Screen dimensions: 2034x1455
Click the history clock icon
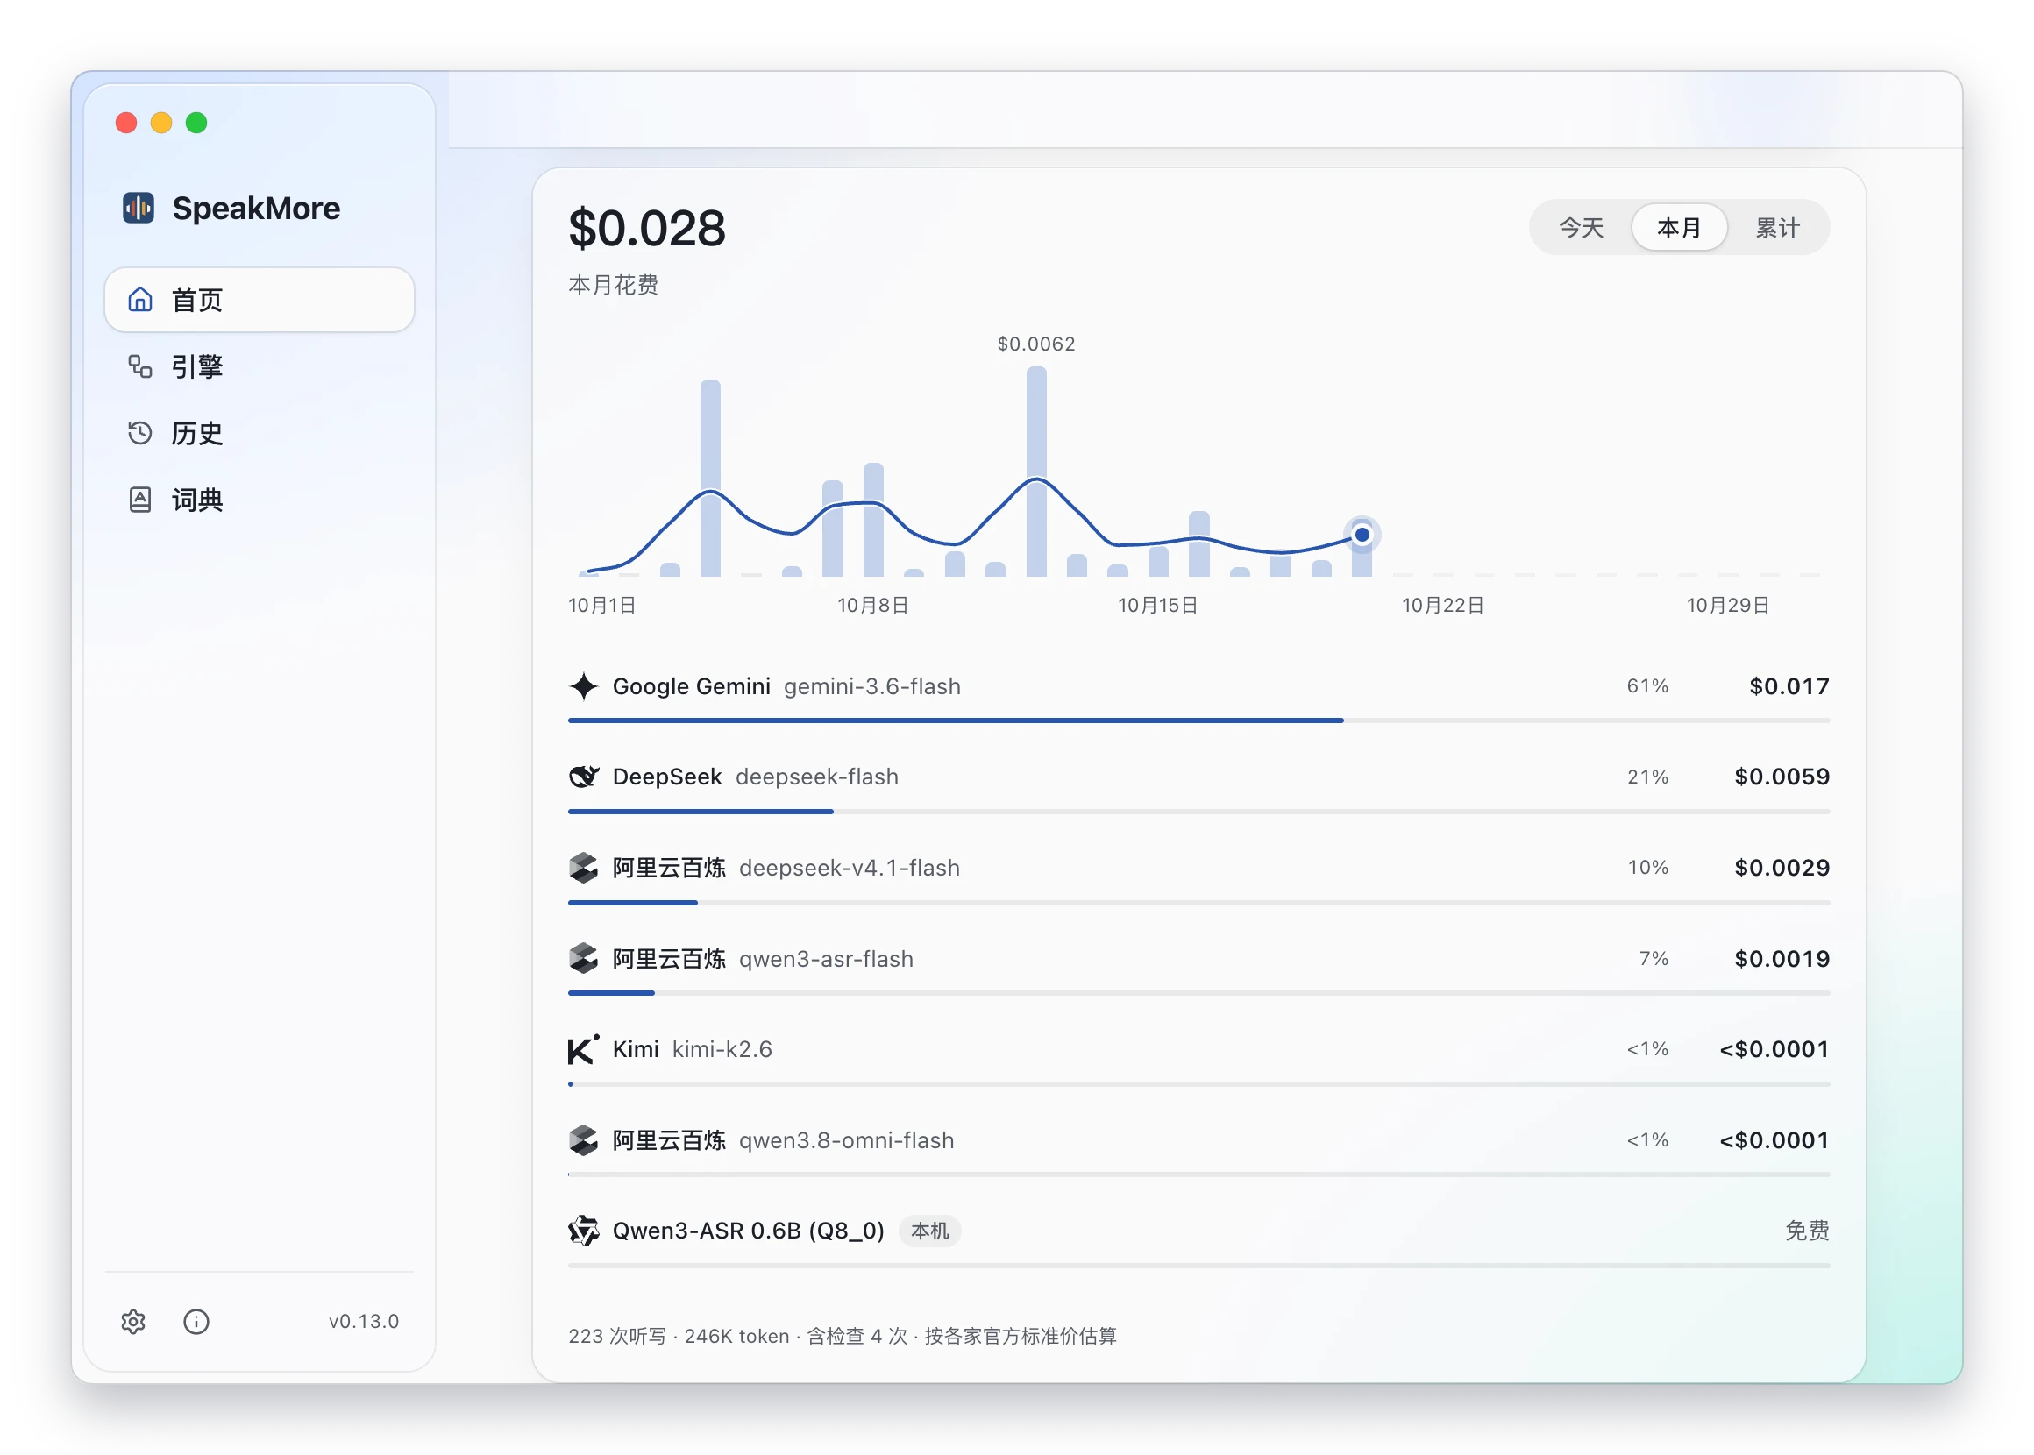139,433
